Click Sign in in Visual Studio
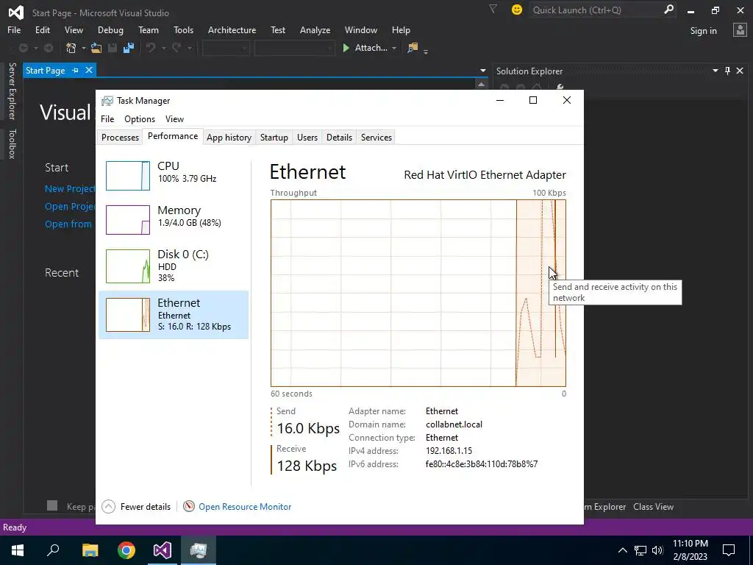This screenshot has width=753, height=565. (703, 31)
